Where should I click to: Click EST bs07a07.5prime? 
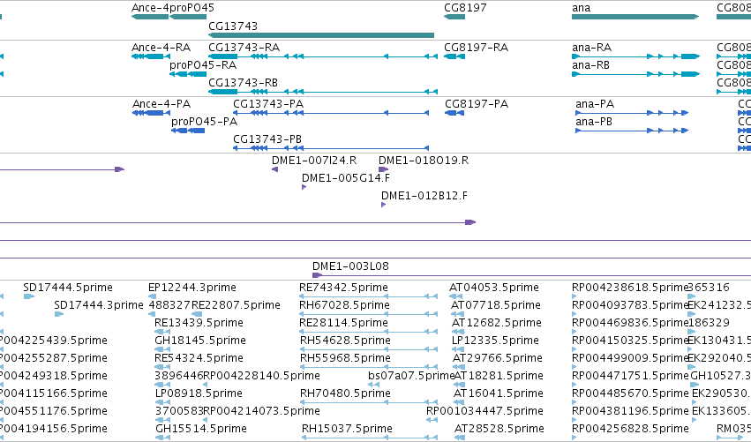[373, 385]
